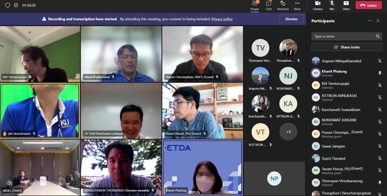Open the Chat icon

pyautogui.click(x=269, y=4)
